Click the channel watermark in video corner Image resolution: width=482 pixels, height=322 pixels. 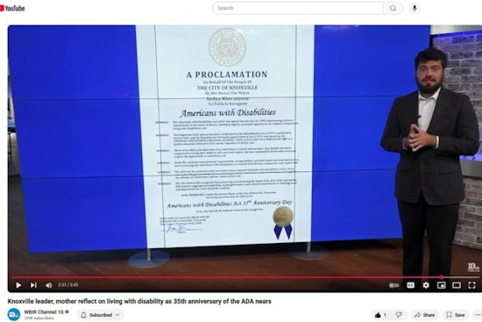coord(473,267)
